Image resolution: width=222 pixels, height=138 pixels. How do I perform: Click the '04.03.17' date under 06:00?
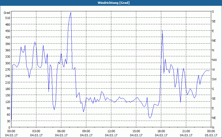click(x=61, y=135)
